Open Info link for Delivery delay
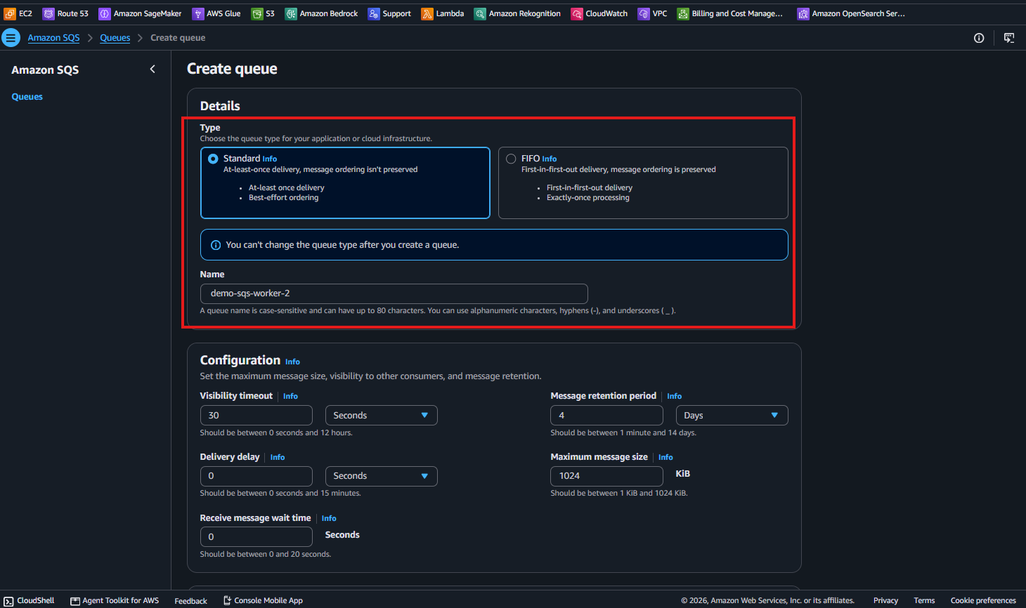1026x608 pixels. coord(278,458)
